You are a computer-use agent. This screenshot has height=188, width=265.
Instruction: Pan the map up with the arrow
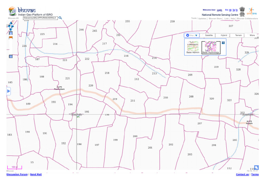point(11,23)
